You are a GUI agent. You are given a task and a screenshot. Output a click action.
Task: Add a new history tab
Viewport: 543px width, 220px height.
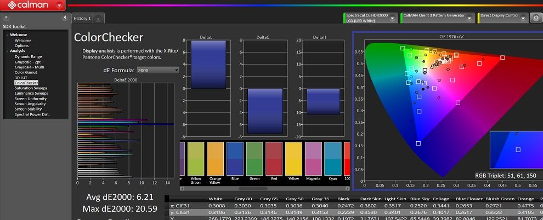pos(98,19)
